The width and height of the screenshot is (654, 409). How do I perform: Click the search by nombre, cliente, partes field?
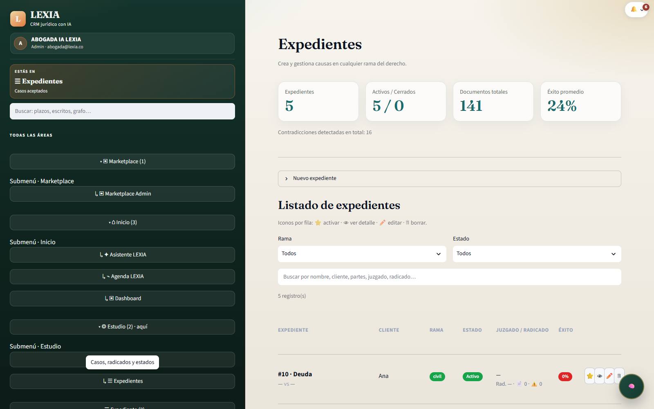(450, 277)
